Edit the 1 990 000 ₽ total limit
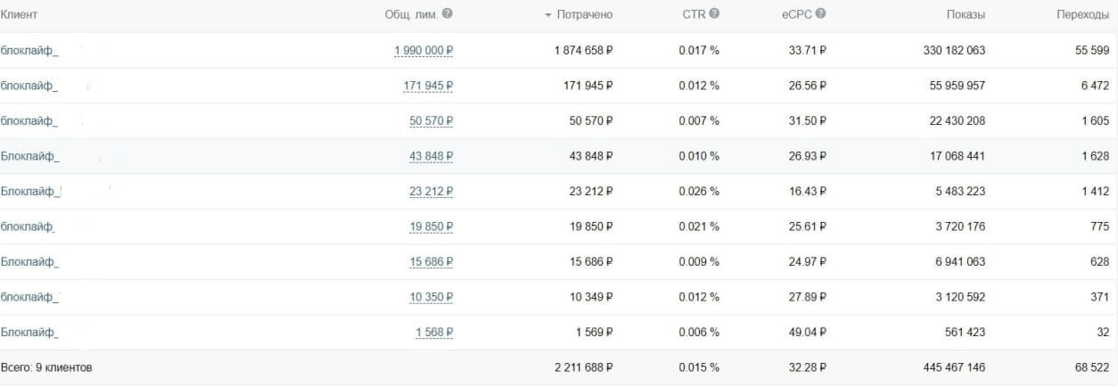Viewport: 1118px width, 387px height. pos(423,51)
